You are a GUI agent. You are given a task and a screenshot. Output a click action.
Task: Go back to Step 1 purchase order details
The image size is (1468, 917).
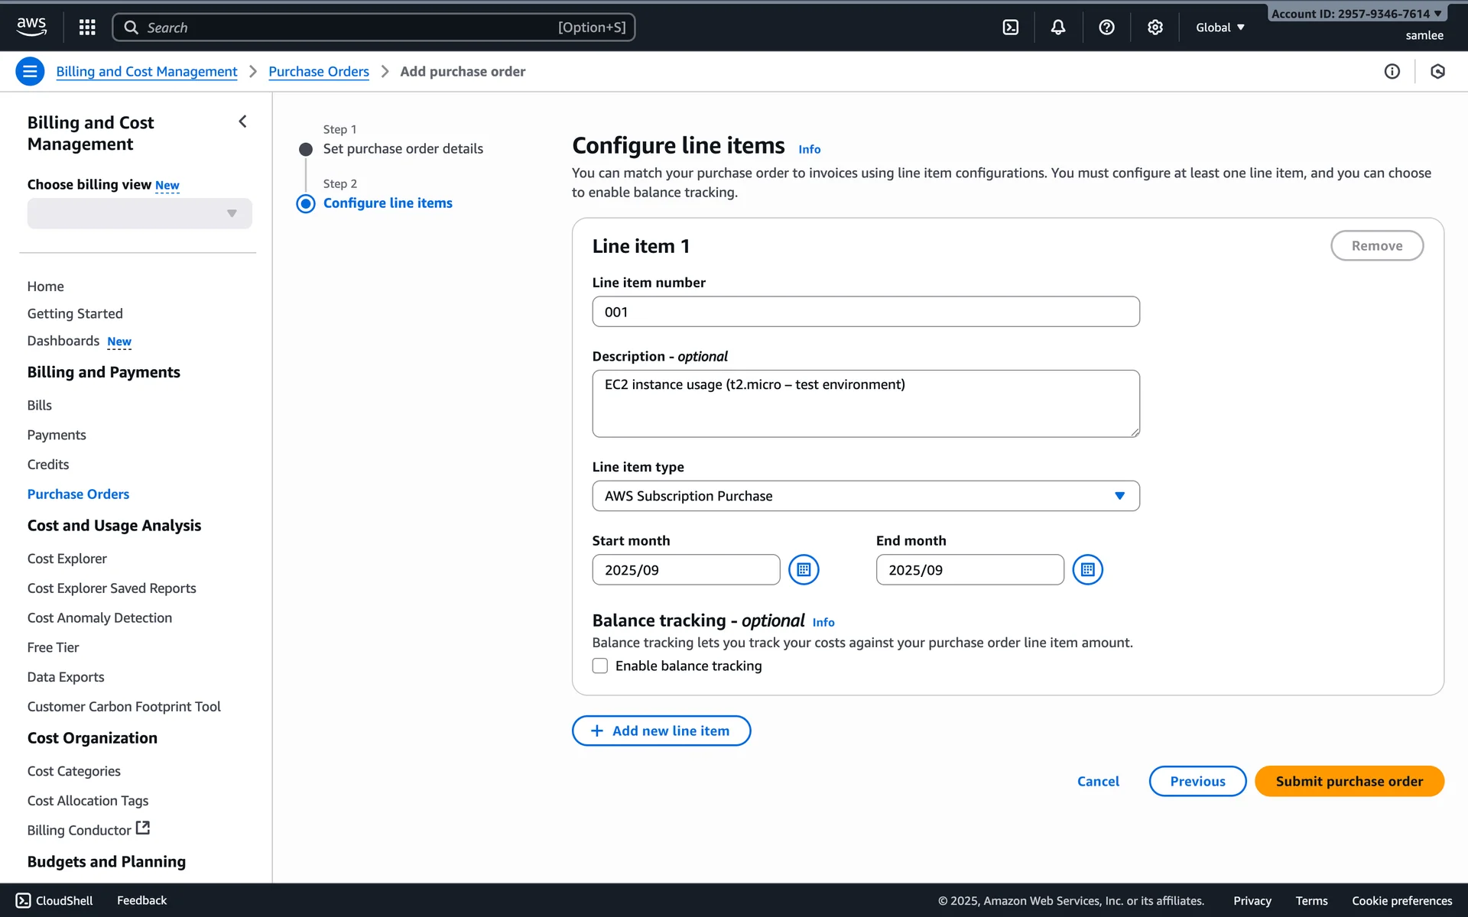pyautogui.click(x=403, y=149)
